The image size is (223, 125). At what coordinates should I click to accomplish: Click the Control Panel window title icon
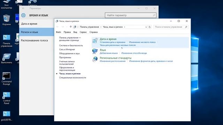pyautogui.click(x=57, y=21)
